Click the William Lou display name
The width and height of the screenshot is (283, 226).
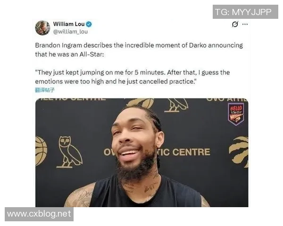(x=69, y=24)
